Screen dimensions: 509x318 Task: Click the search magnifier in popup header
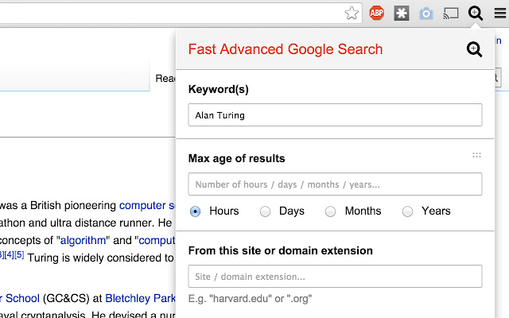474,49
